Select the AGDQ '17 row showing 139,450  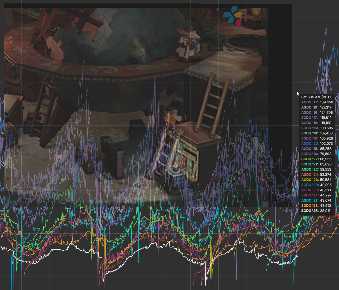[x=317, y=102]
